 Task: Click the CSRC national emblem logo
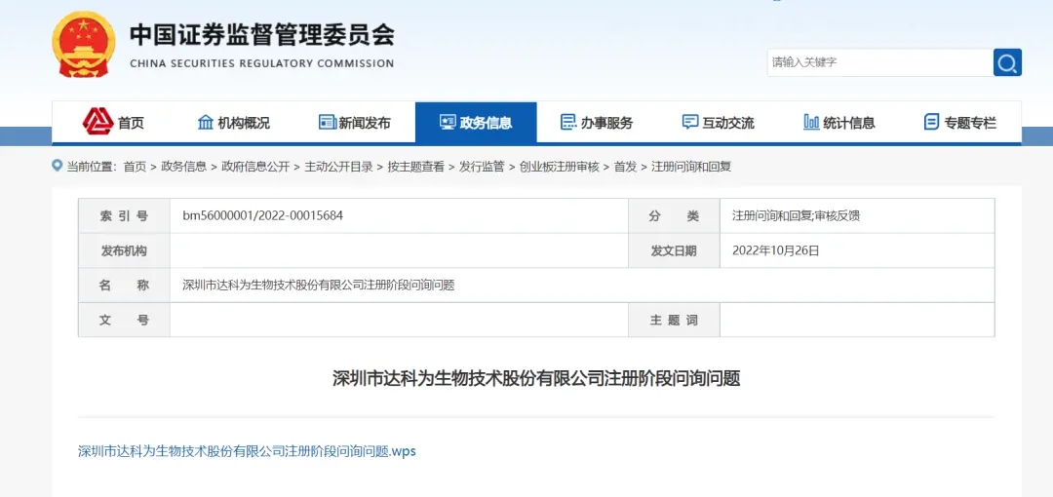click(x=83, y=44)
